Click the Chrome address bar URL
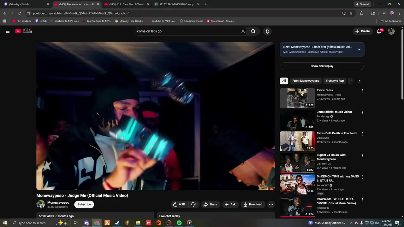404x227 pixels. click(81, 13)
